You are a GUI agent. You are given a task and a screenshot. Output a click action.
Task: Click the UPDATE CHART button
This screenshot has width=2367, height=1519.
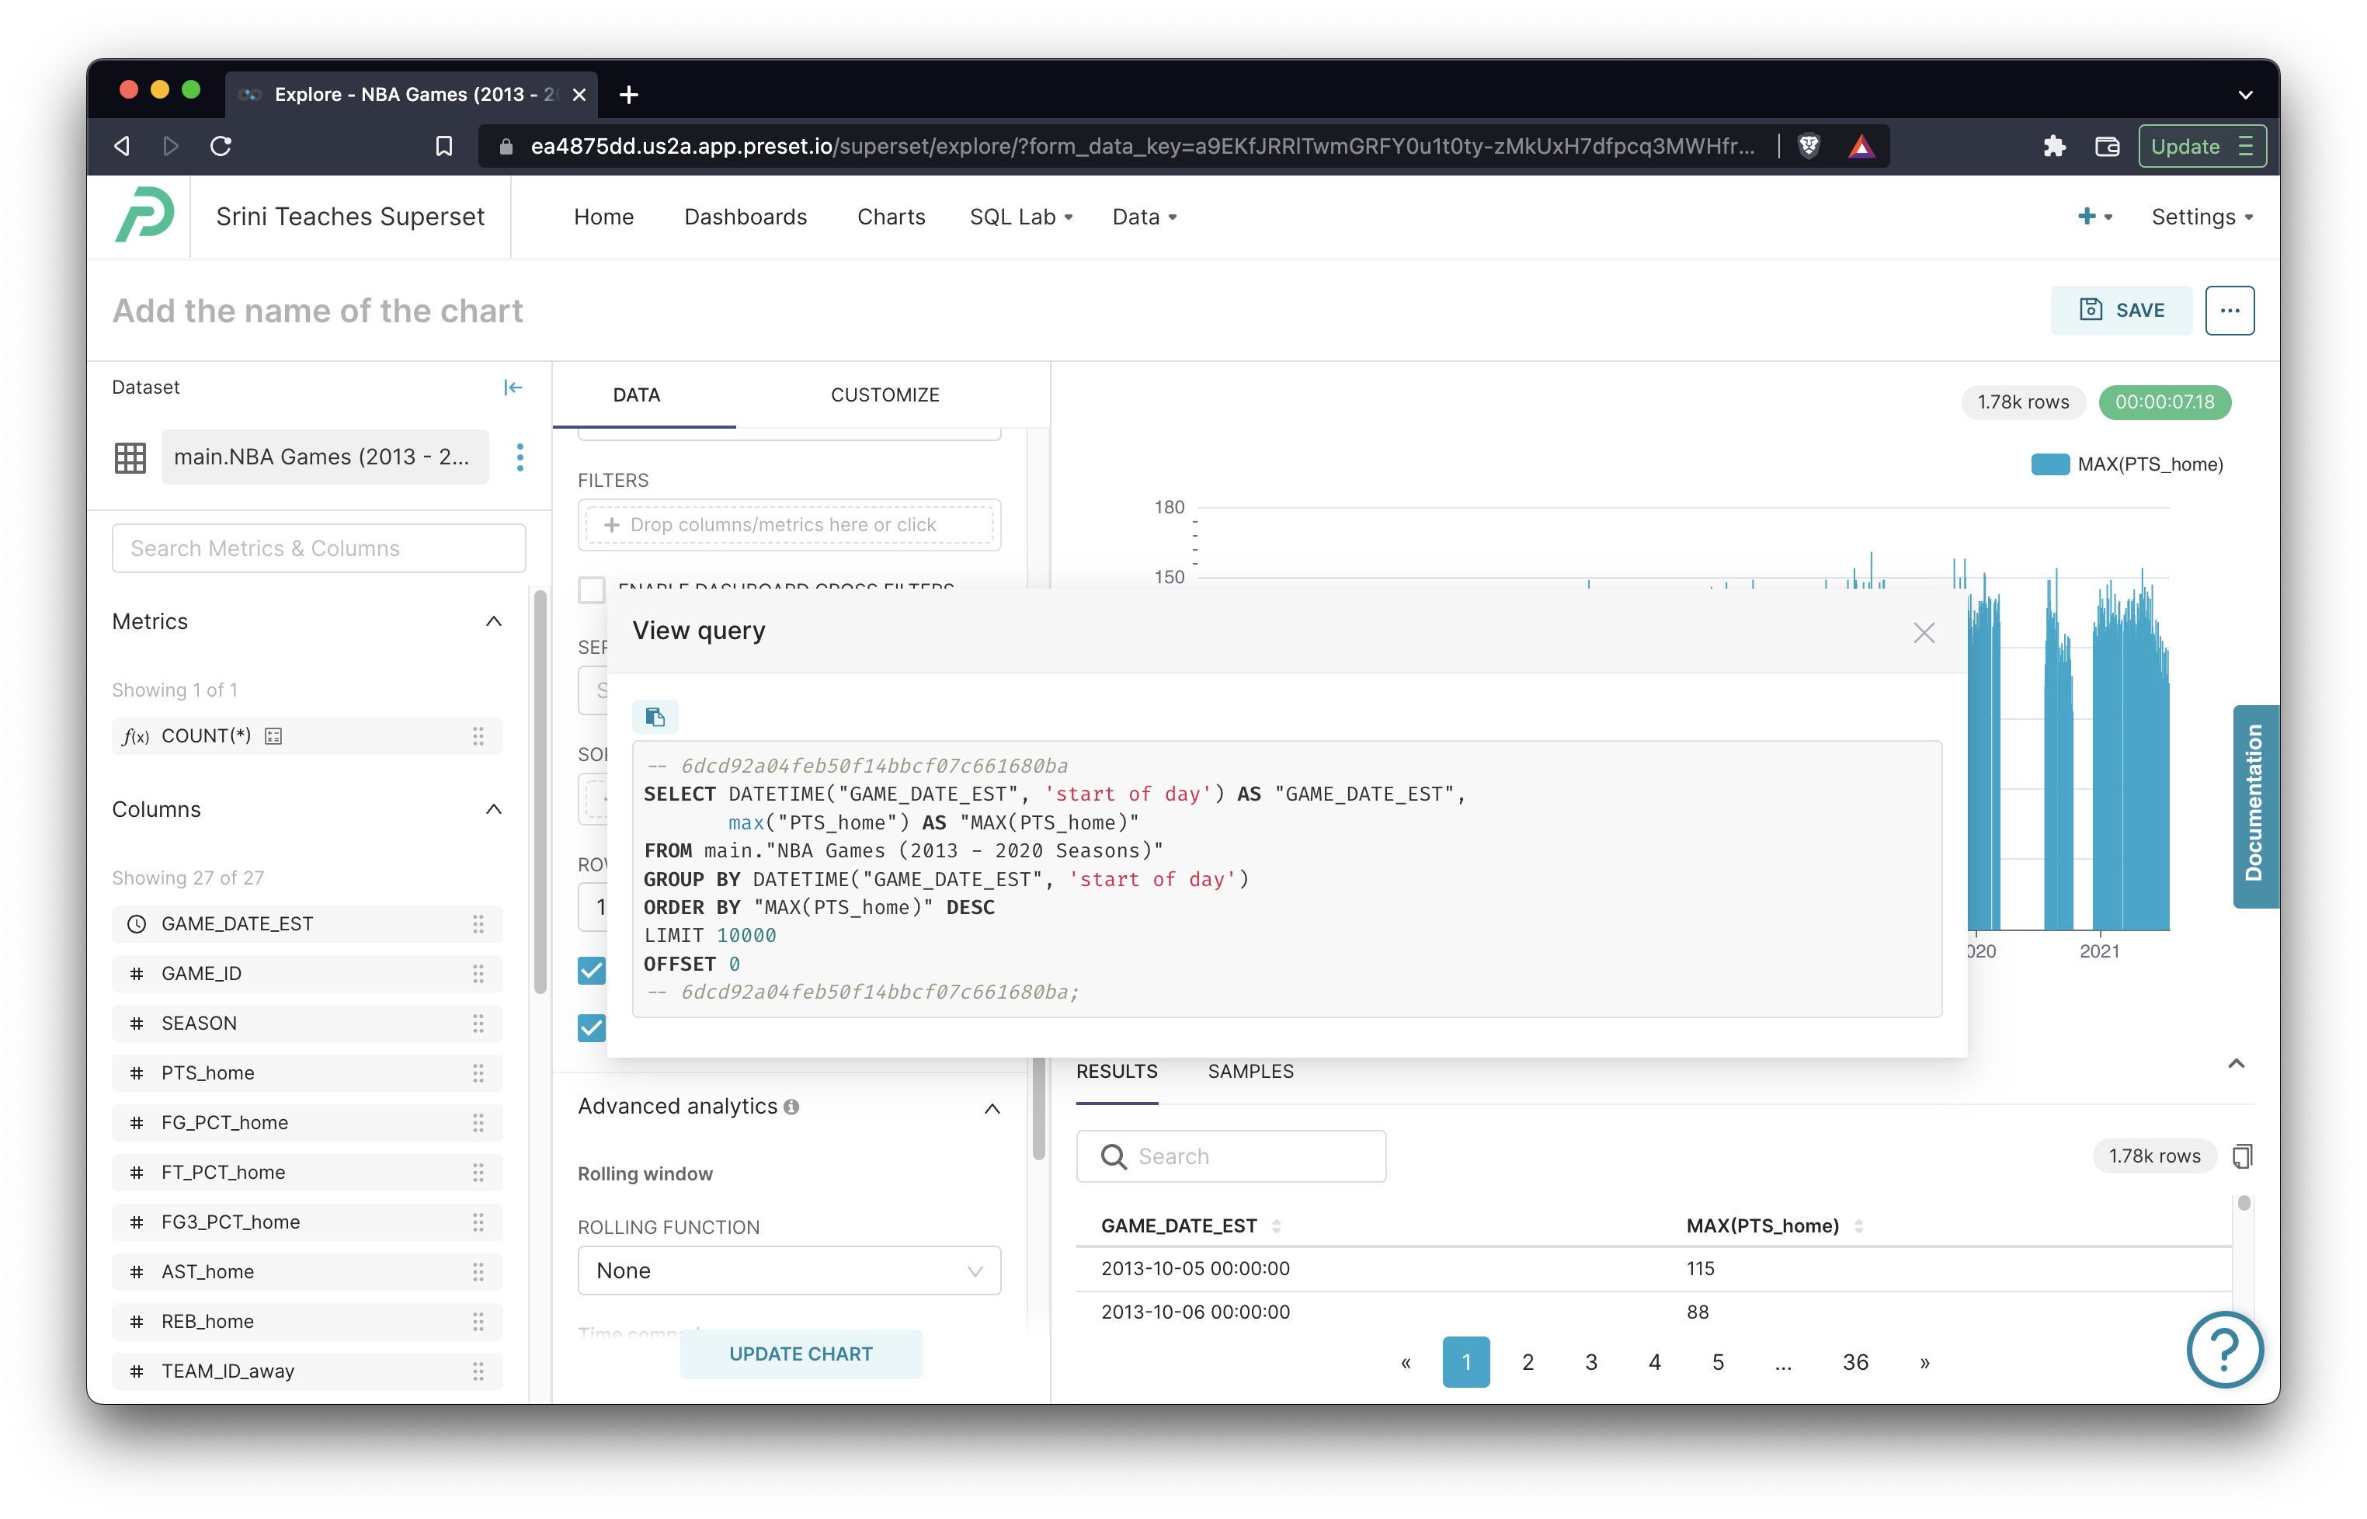[800, 1354]
